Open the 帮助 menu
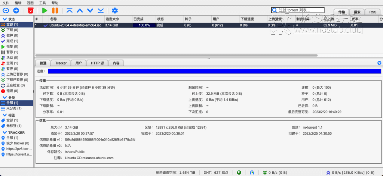Viewport: 383px width, 176px height. 55,3
